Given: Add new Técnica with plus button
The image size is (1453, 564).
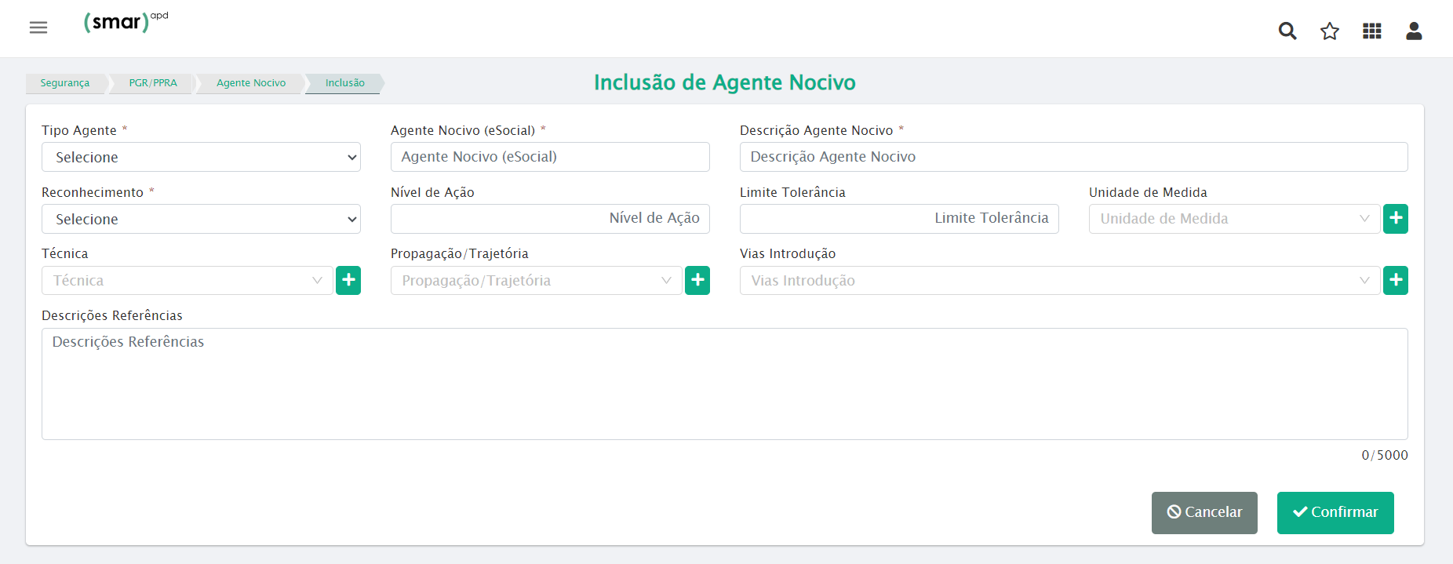Looking at the screenshot, I should 348,281.
